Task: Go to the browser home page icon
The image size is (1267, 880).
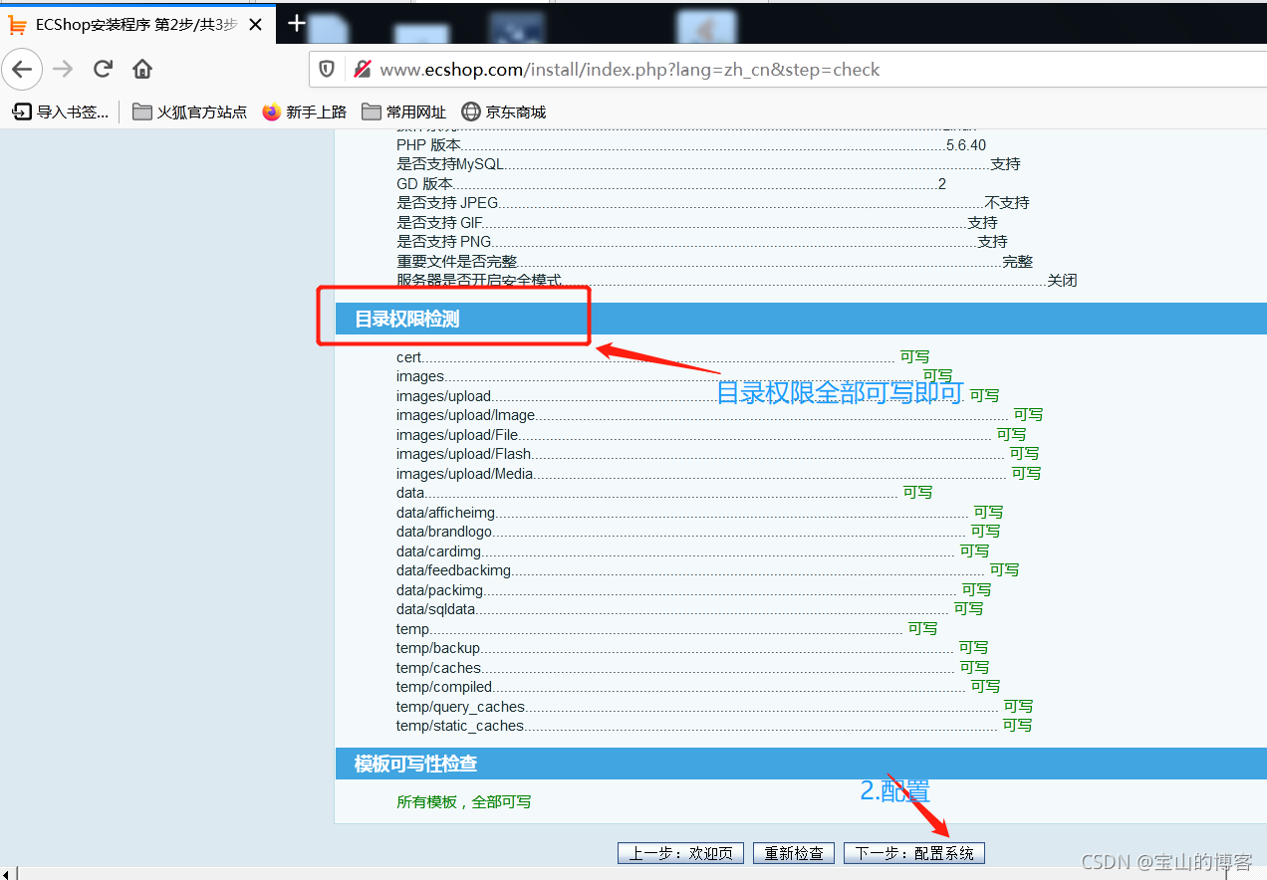Action: (142, 70)
